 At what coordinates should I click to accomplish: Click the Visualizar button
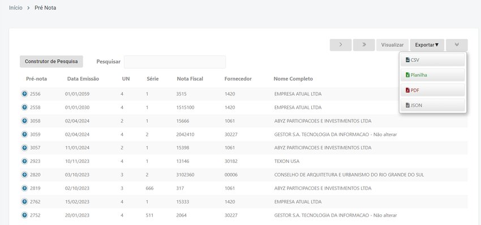[392, 45]
